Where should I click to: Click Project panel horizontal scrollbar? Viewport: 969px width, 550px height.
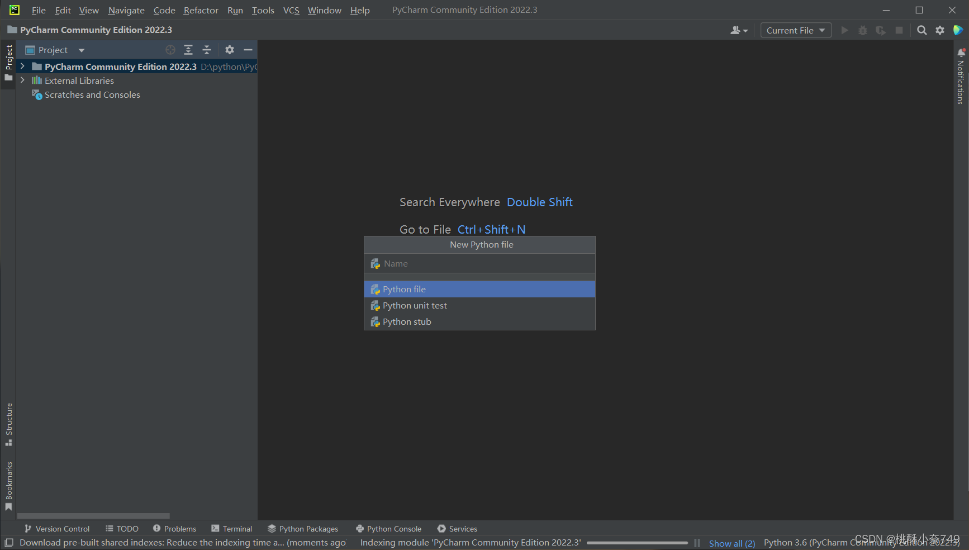[93, 516]
